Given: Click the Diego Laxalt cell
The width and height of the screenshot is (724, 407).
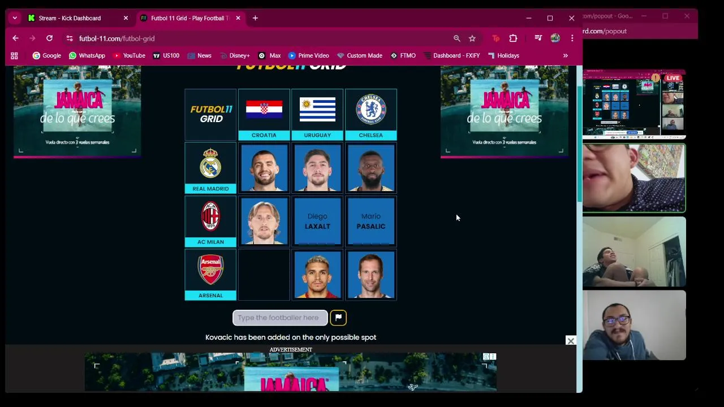Looking at the screenshot, I should pyautogui.click(x=317, y=222).
